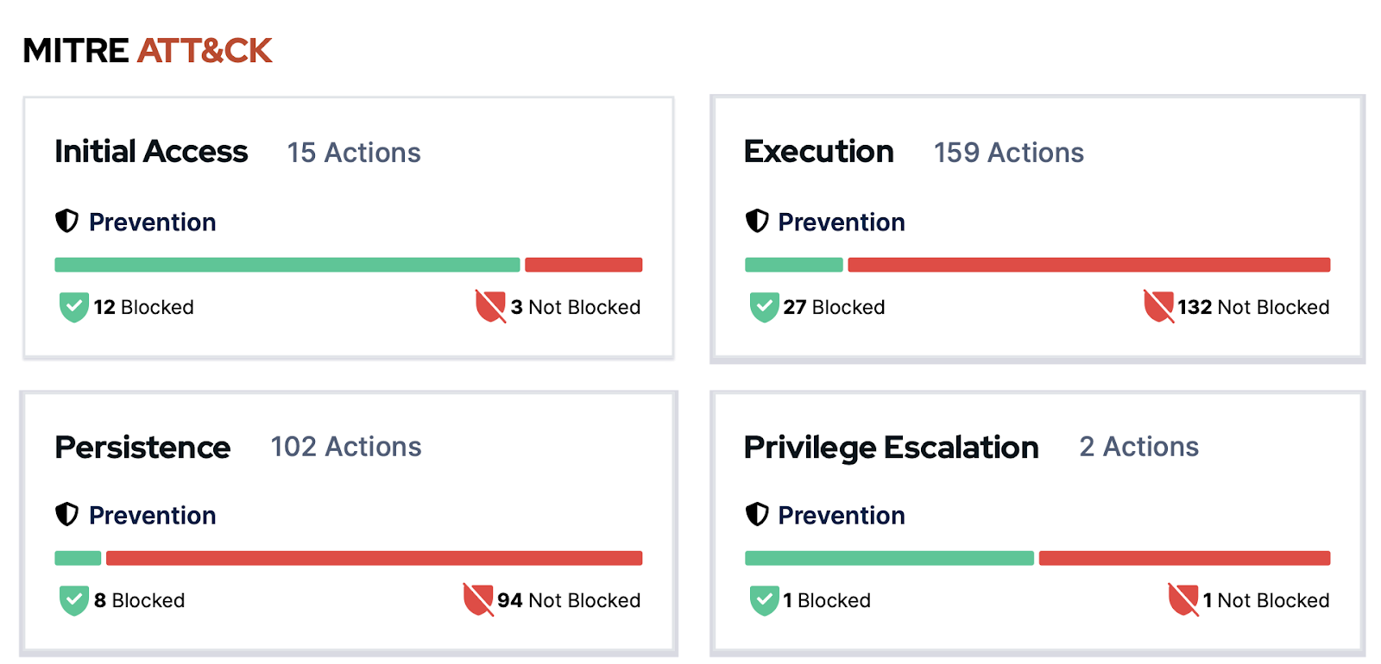Click the green blocked bar in Initial Access
Image resolution: width=1381 pixels, height=664 pixels.
coord(287,265)
